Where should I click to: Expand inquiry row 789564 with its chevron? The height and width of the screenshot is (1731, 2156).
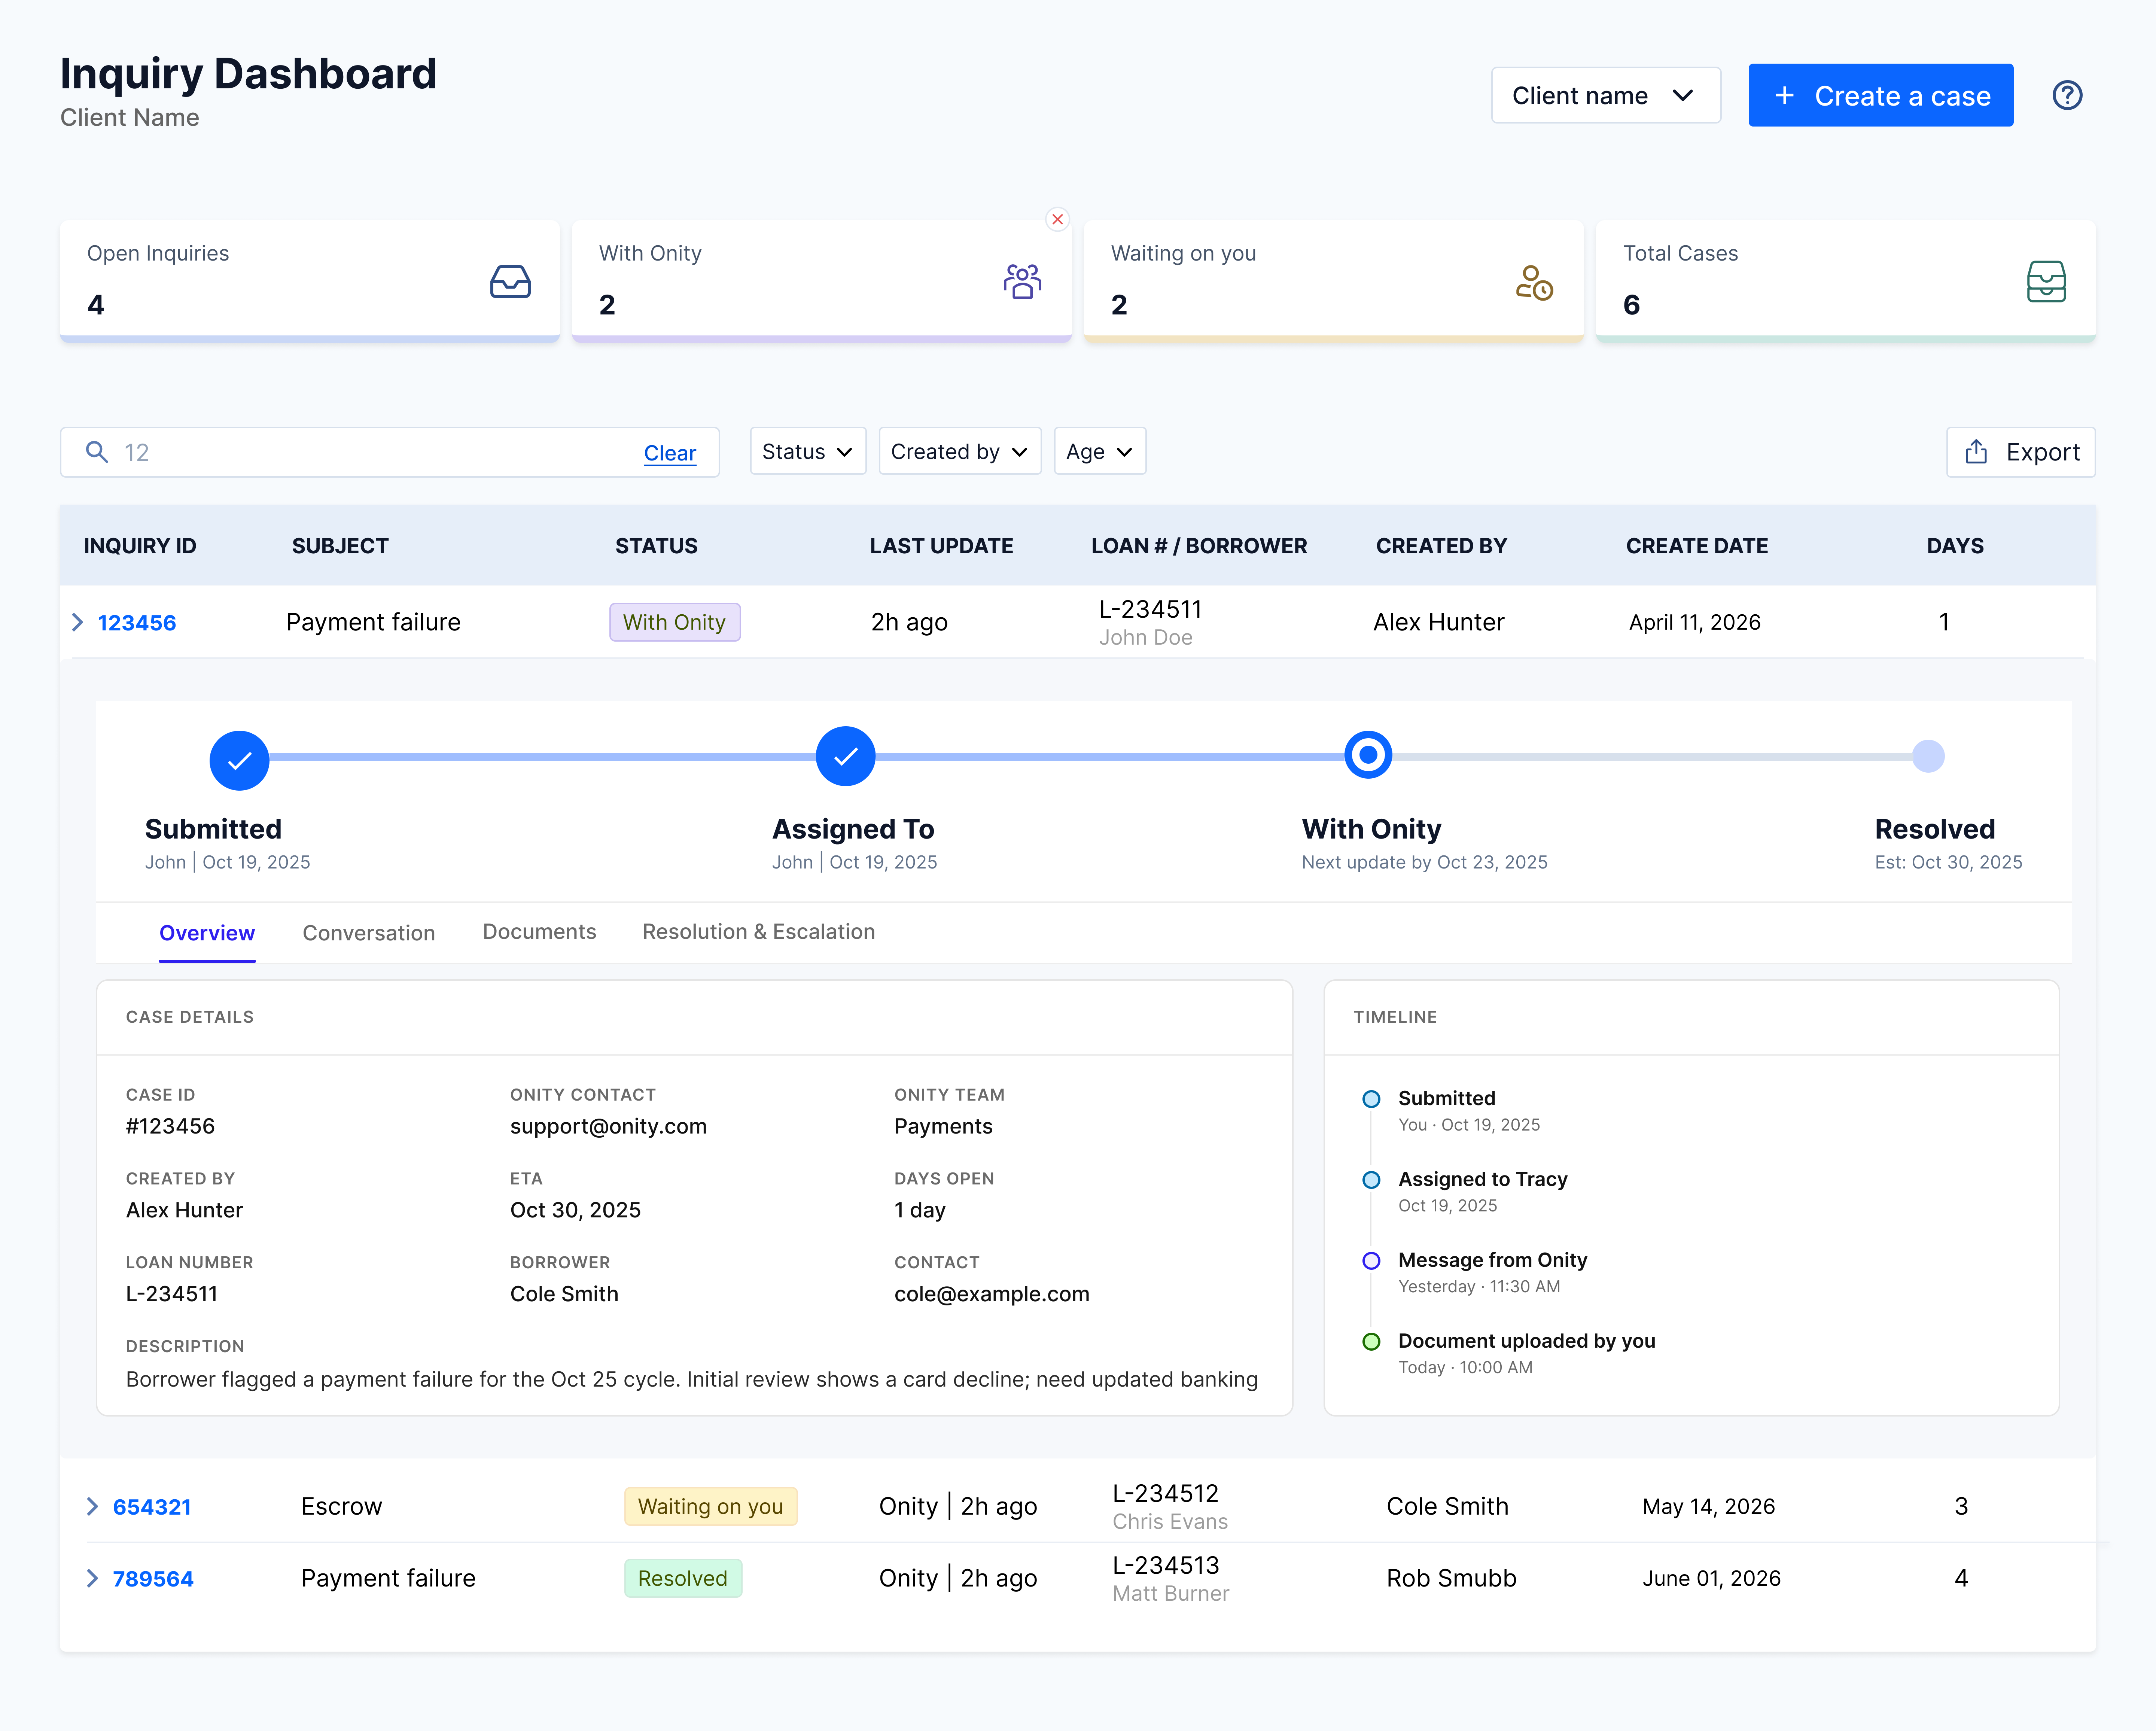click(x=92, y=1578)
